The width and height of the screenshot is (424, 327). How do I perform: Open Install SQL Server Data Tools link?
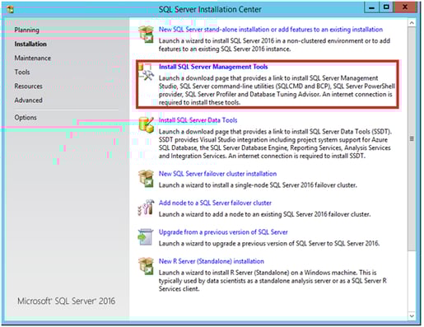198,120
